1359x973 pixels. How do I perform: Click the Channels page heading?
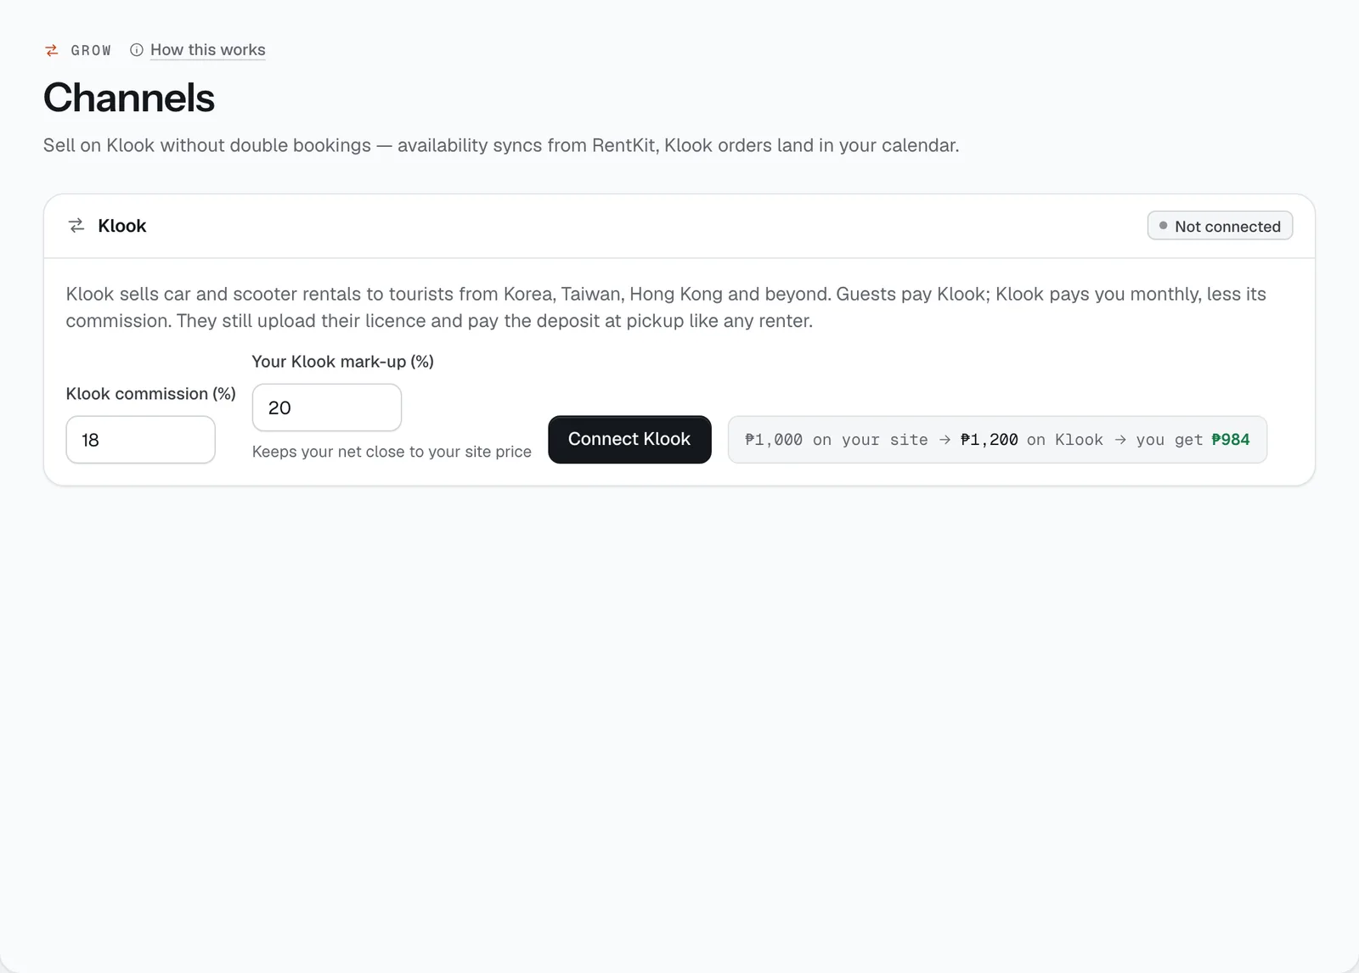[x=129, y=98]
